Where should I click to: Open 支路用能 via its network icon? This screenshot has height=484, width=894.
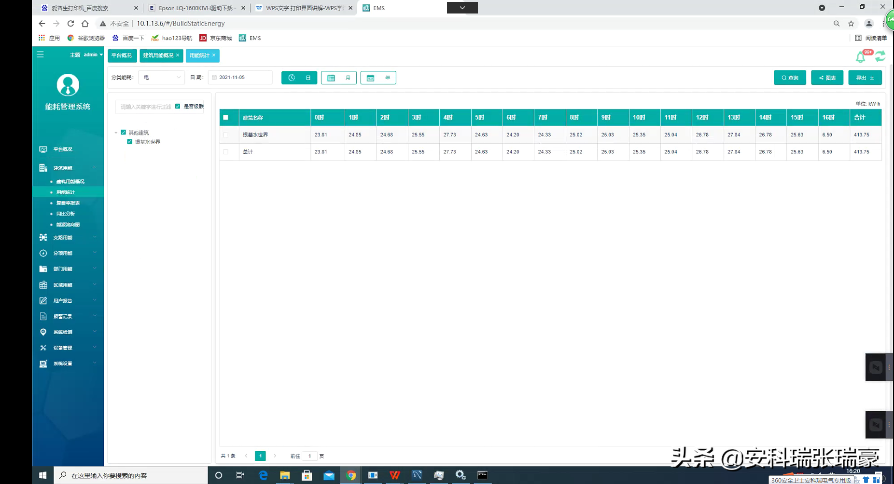(x=43, y=238)
